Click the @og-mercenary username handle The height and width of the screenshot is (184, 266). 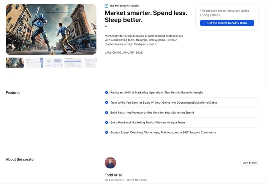coord(114,180)
